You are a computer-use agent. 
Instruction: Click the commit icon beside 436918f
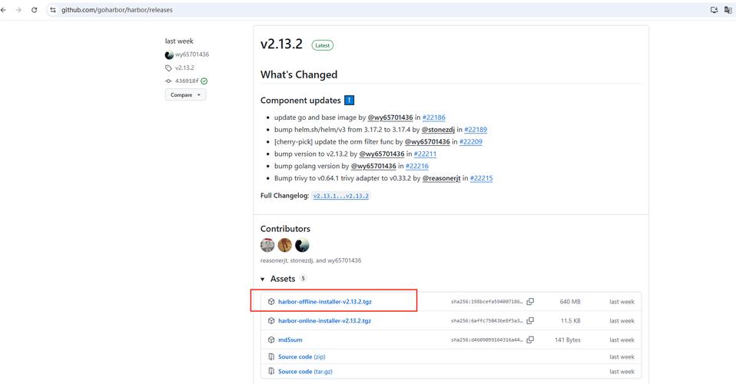(168, 81)
